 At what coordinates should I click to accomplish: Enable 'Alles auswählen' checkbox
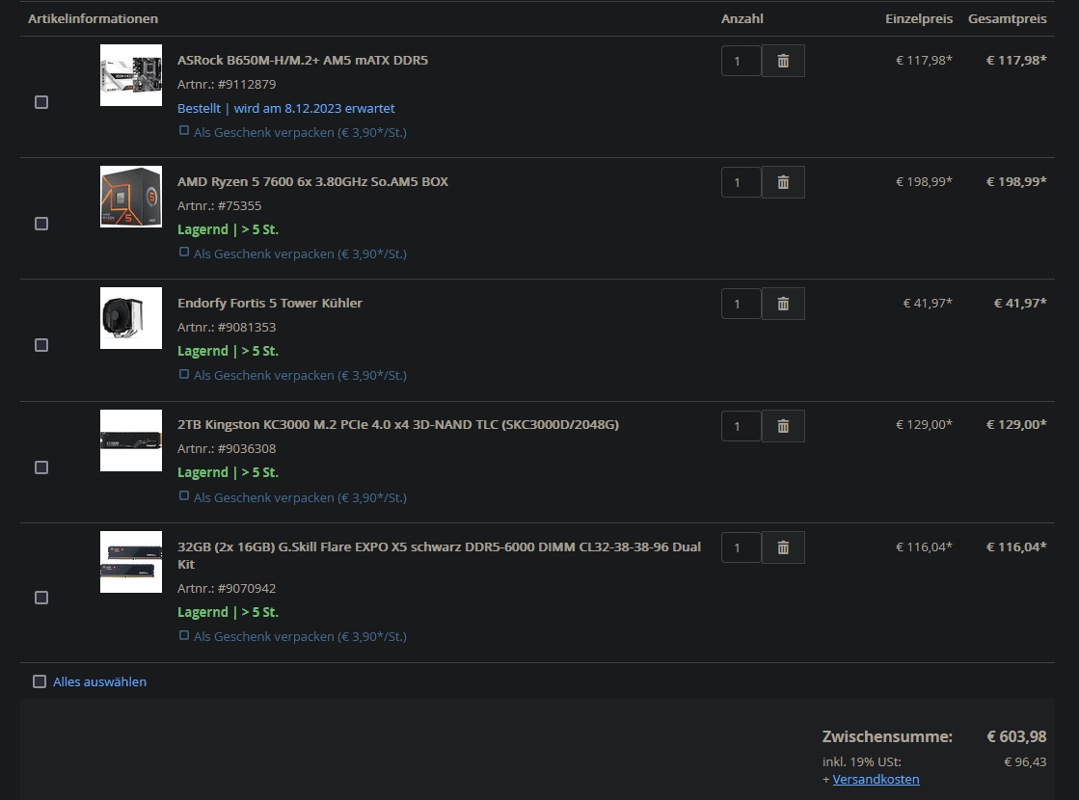tap(40, 681)
